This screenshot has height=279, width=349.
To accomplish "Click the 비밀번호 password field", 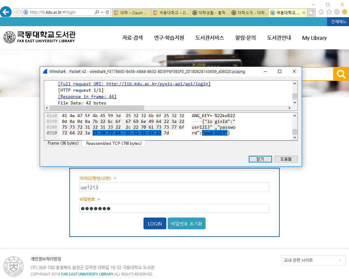I will pos(174,209).
